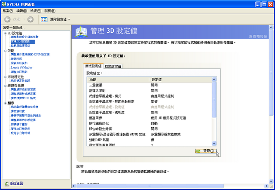Click the horizontal scrollbar thumb
The image size is (275, 190).
click(x=150, y=186)
